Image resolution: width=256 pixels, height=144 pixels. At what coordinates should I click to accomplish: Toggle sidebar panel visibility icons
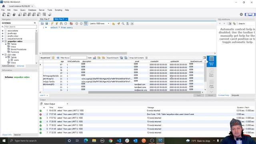click(250, 14)
